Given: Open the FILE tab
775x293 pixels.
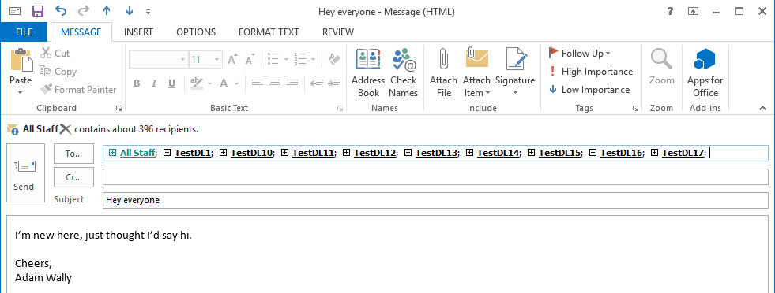Looking at the screenshot, I should (24, 32).
